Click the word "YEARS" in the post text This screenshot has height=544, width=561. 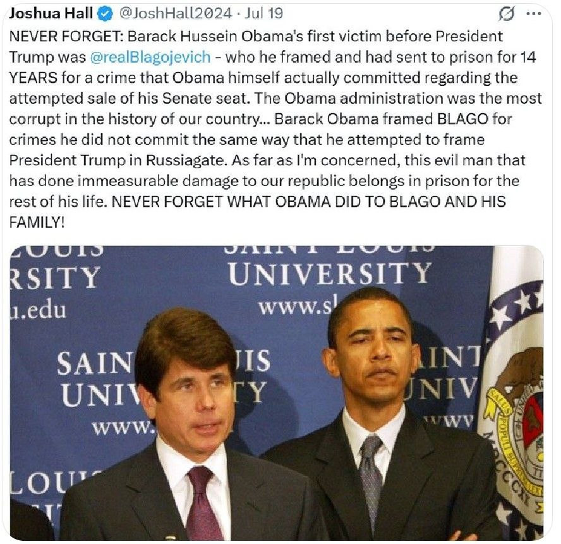coord(31,77)
